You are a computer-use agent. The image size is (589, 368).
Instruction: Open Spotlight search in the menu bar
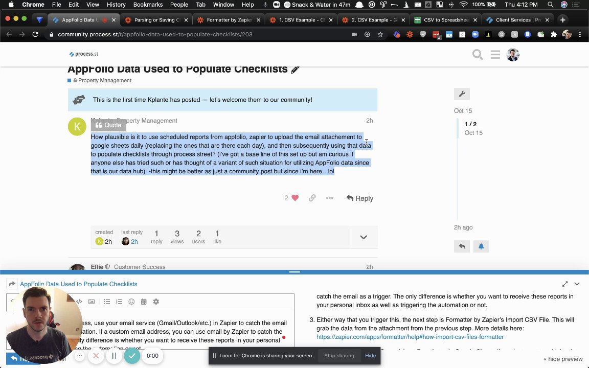pos(550,5)
